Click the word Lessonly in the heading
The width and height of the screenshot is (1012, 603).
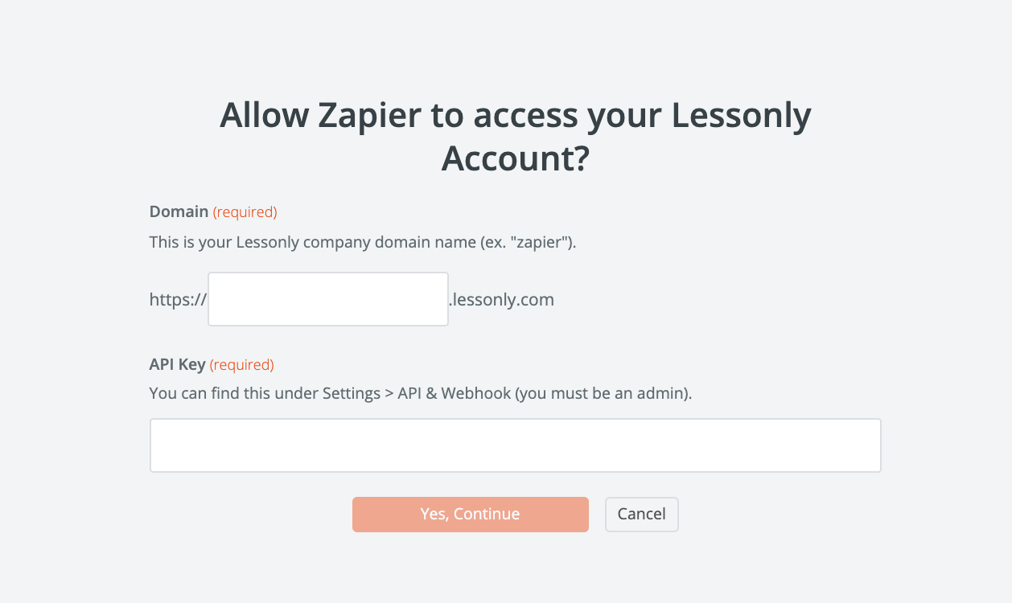pyautogui.click(x=741, y=116)
